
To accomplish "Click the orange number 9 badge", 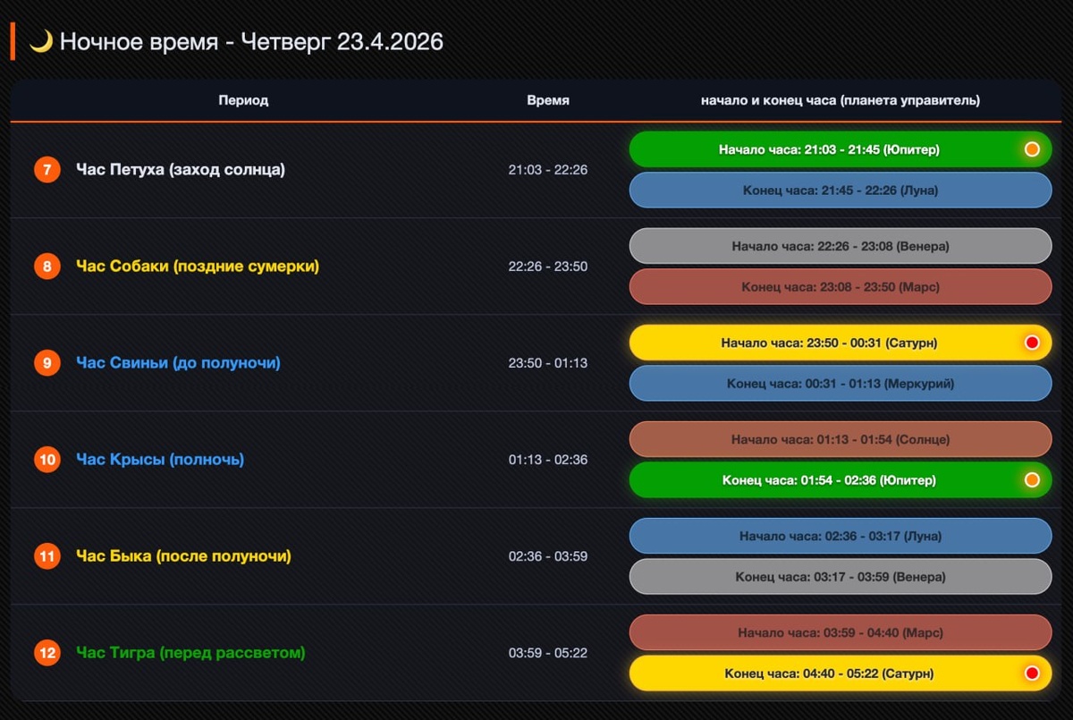I will [47, 363].
